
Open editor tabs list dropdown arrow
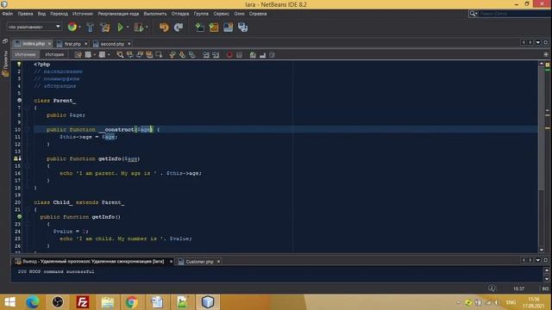coord(538,42)
